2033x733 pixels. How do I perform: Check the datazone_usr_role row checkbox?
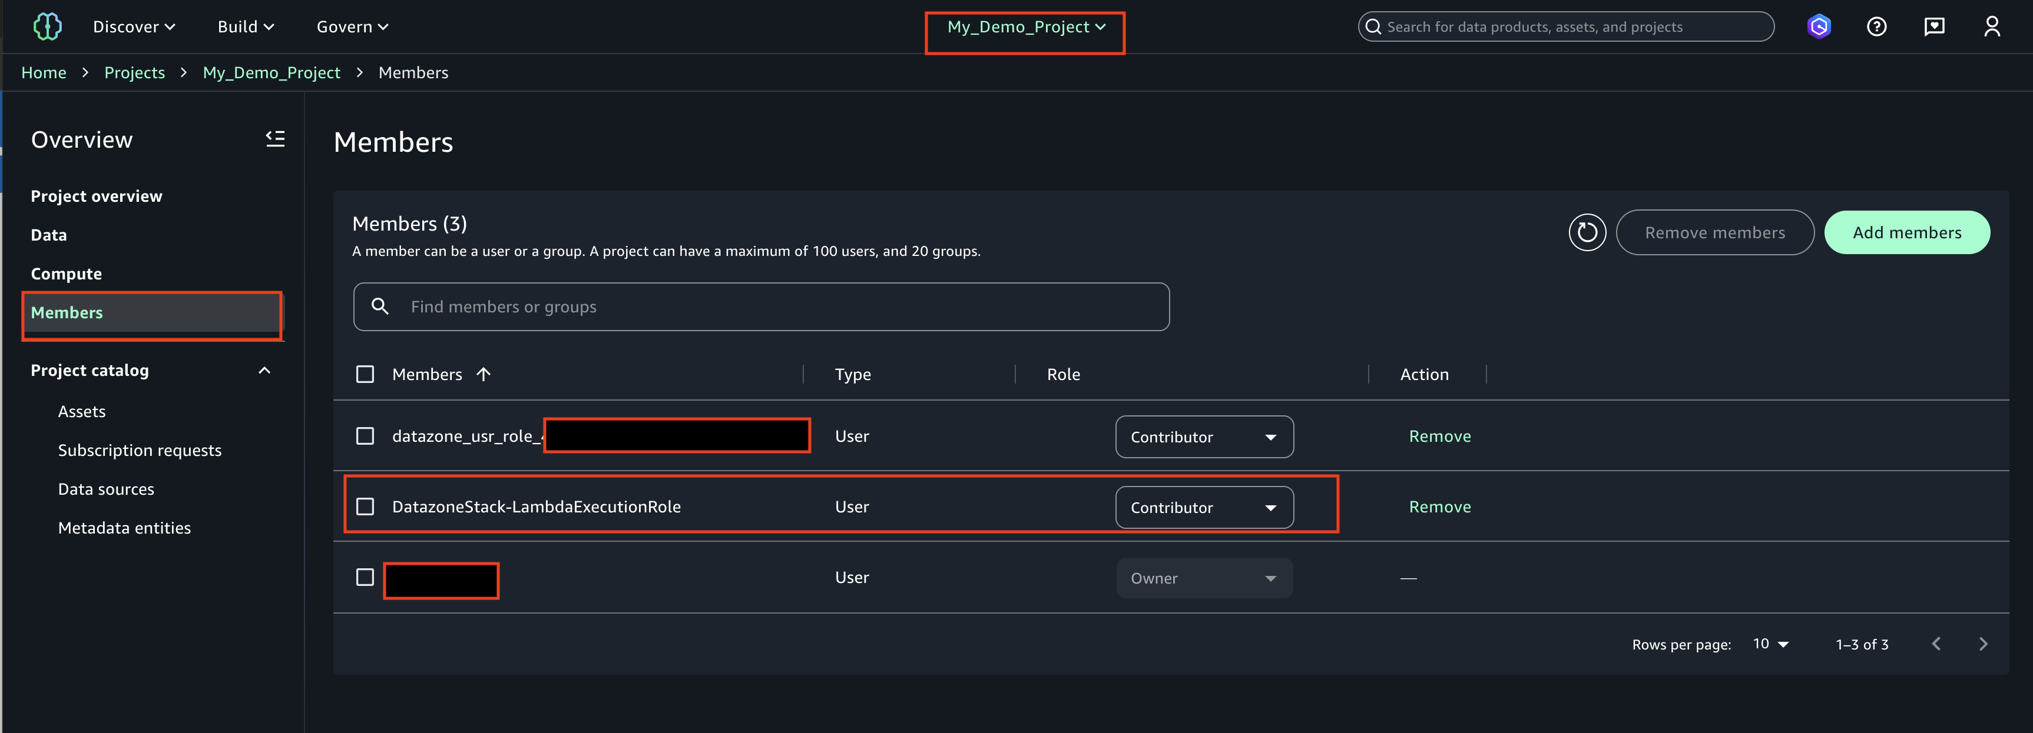tap(365, 436)
